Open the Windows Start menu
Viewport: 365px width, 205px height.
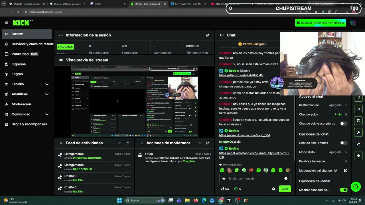point(119,200)
